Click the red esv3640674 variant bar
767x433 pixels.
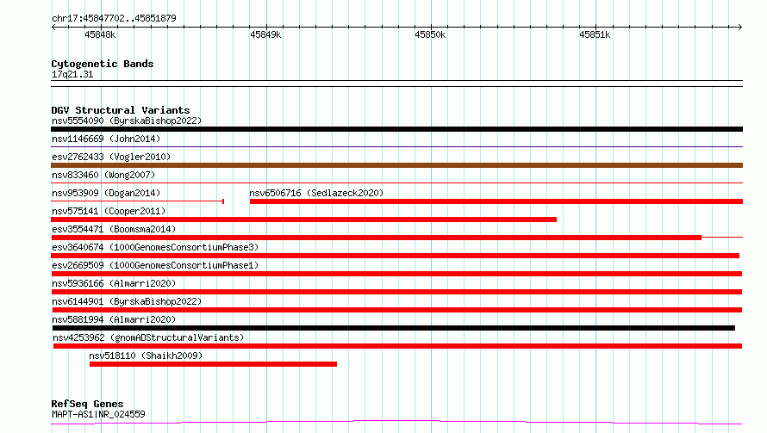click(396, 256)
